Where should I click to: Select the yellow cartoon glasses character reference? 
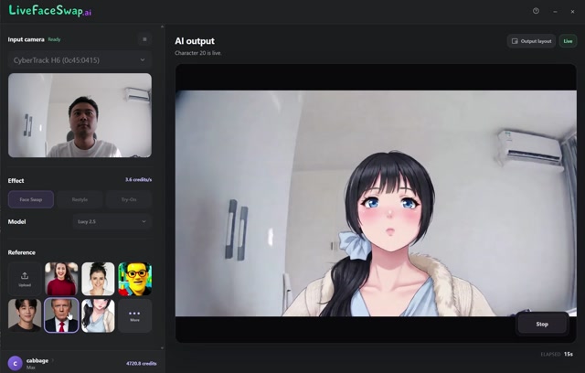[134, 279]
